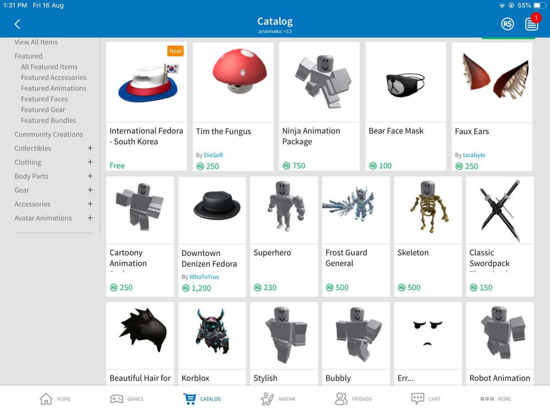
Task: Open International Fedora South Korea item image
Action: click(147, 82)
